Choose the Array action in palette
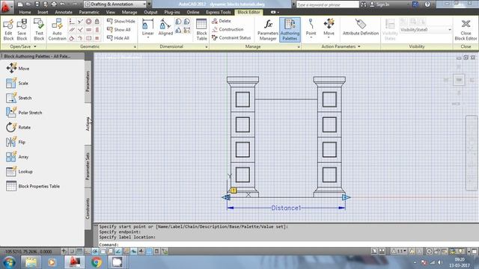479x269 pixels. click(x=17, y=156)
